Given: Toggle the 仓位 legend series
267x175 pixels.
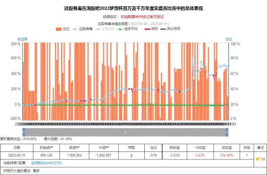Looking at the screenshot, I should point(63,29).
